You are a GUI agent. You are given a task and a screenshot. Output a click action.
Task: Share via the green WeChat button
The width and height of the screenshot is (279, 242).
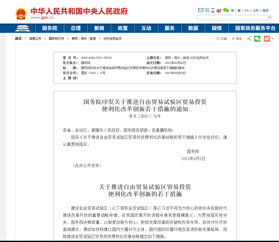pyautogui.click(x=257, y=39)
